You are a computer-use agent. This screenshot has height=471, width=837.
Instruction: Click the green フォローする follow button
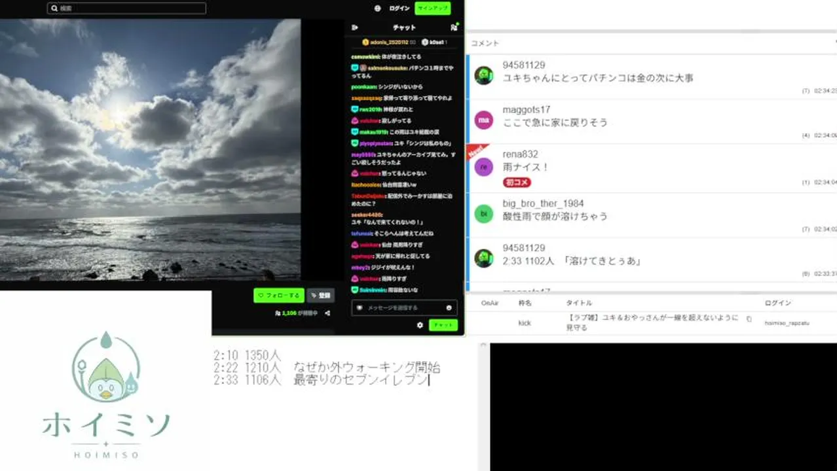pos(279,296)
